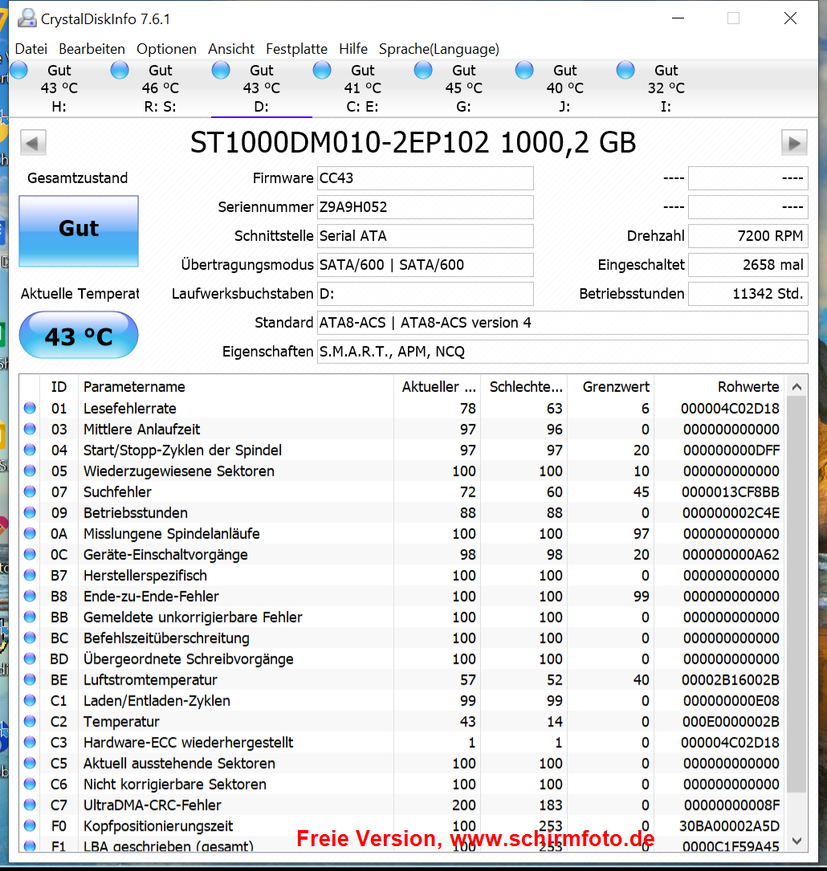Click status dot for Hardware-ECC wiederhergestellt row
Viewport: 827px width, 871px height.
(x=30, y=742)
